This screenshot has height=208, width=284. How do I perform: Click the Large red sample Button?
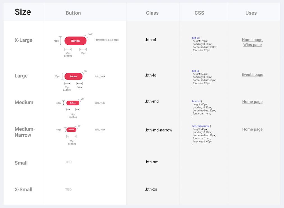pyautogui.click(x=73, y=76)
